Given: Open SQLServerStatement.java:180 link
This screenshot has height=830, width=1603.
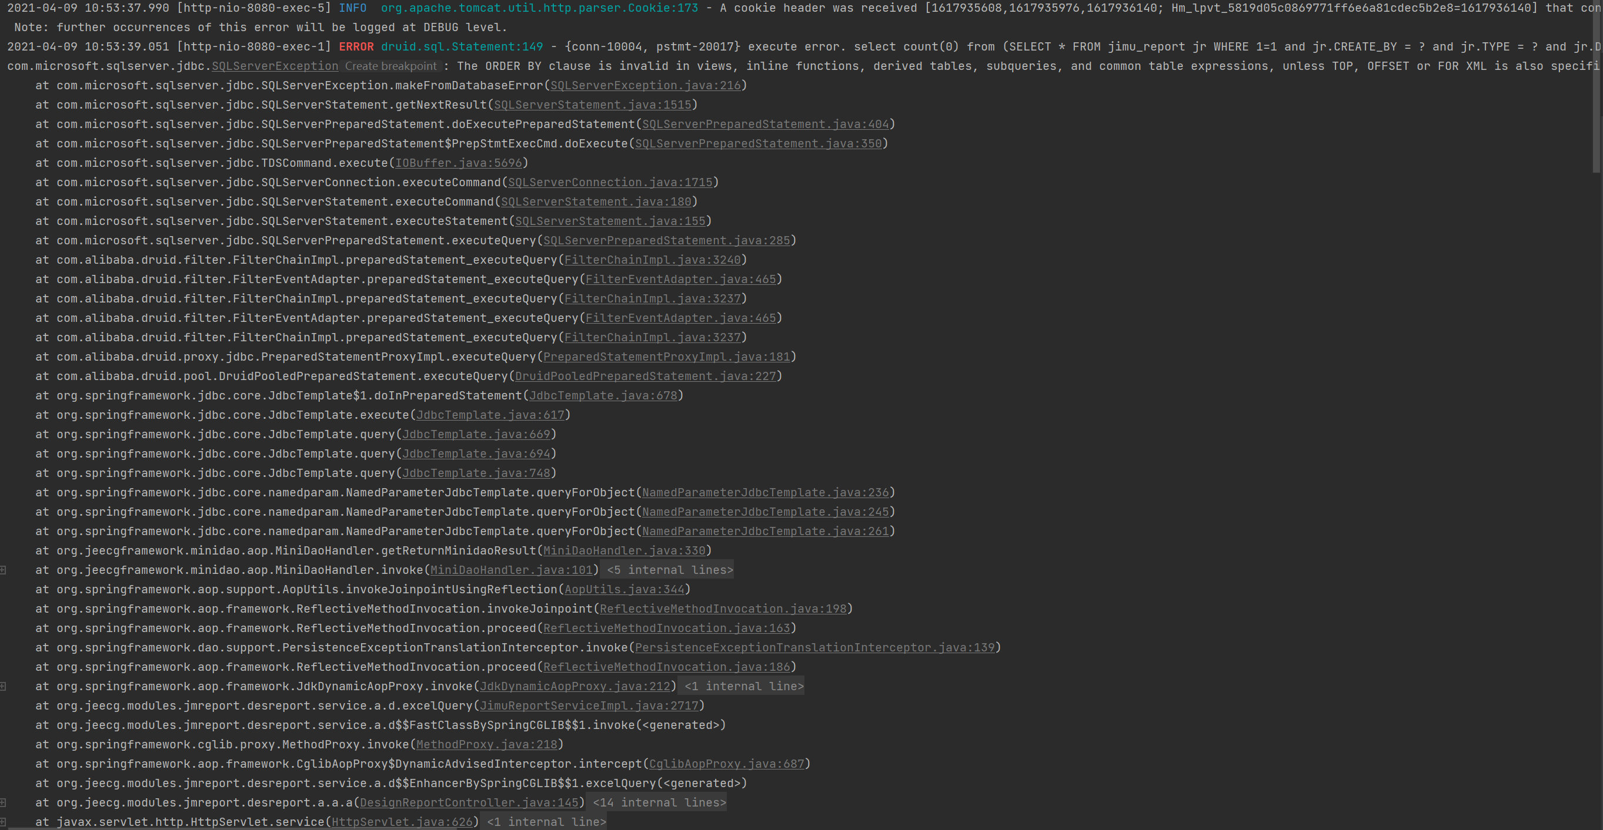Looking at the screenshot, I should coord(596,201).
